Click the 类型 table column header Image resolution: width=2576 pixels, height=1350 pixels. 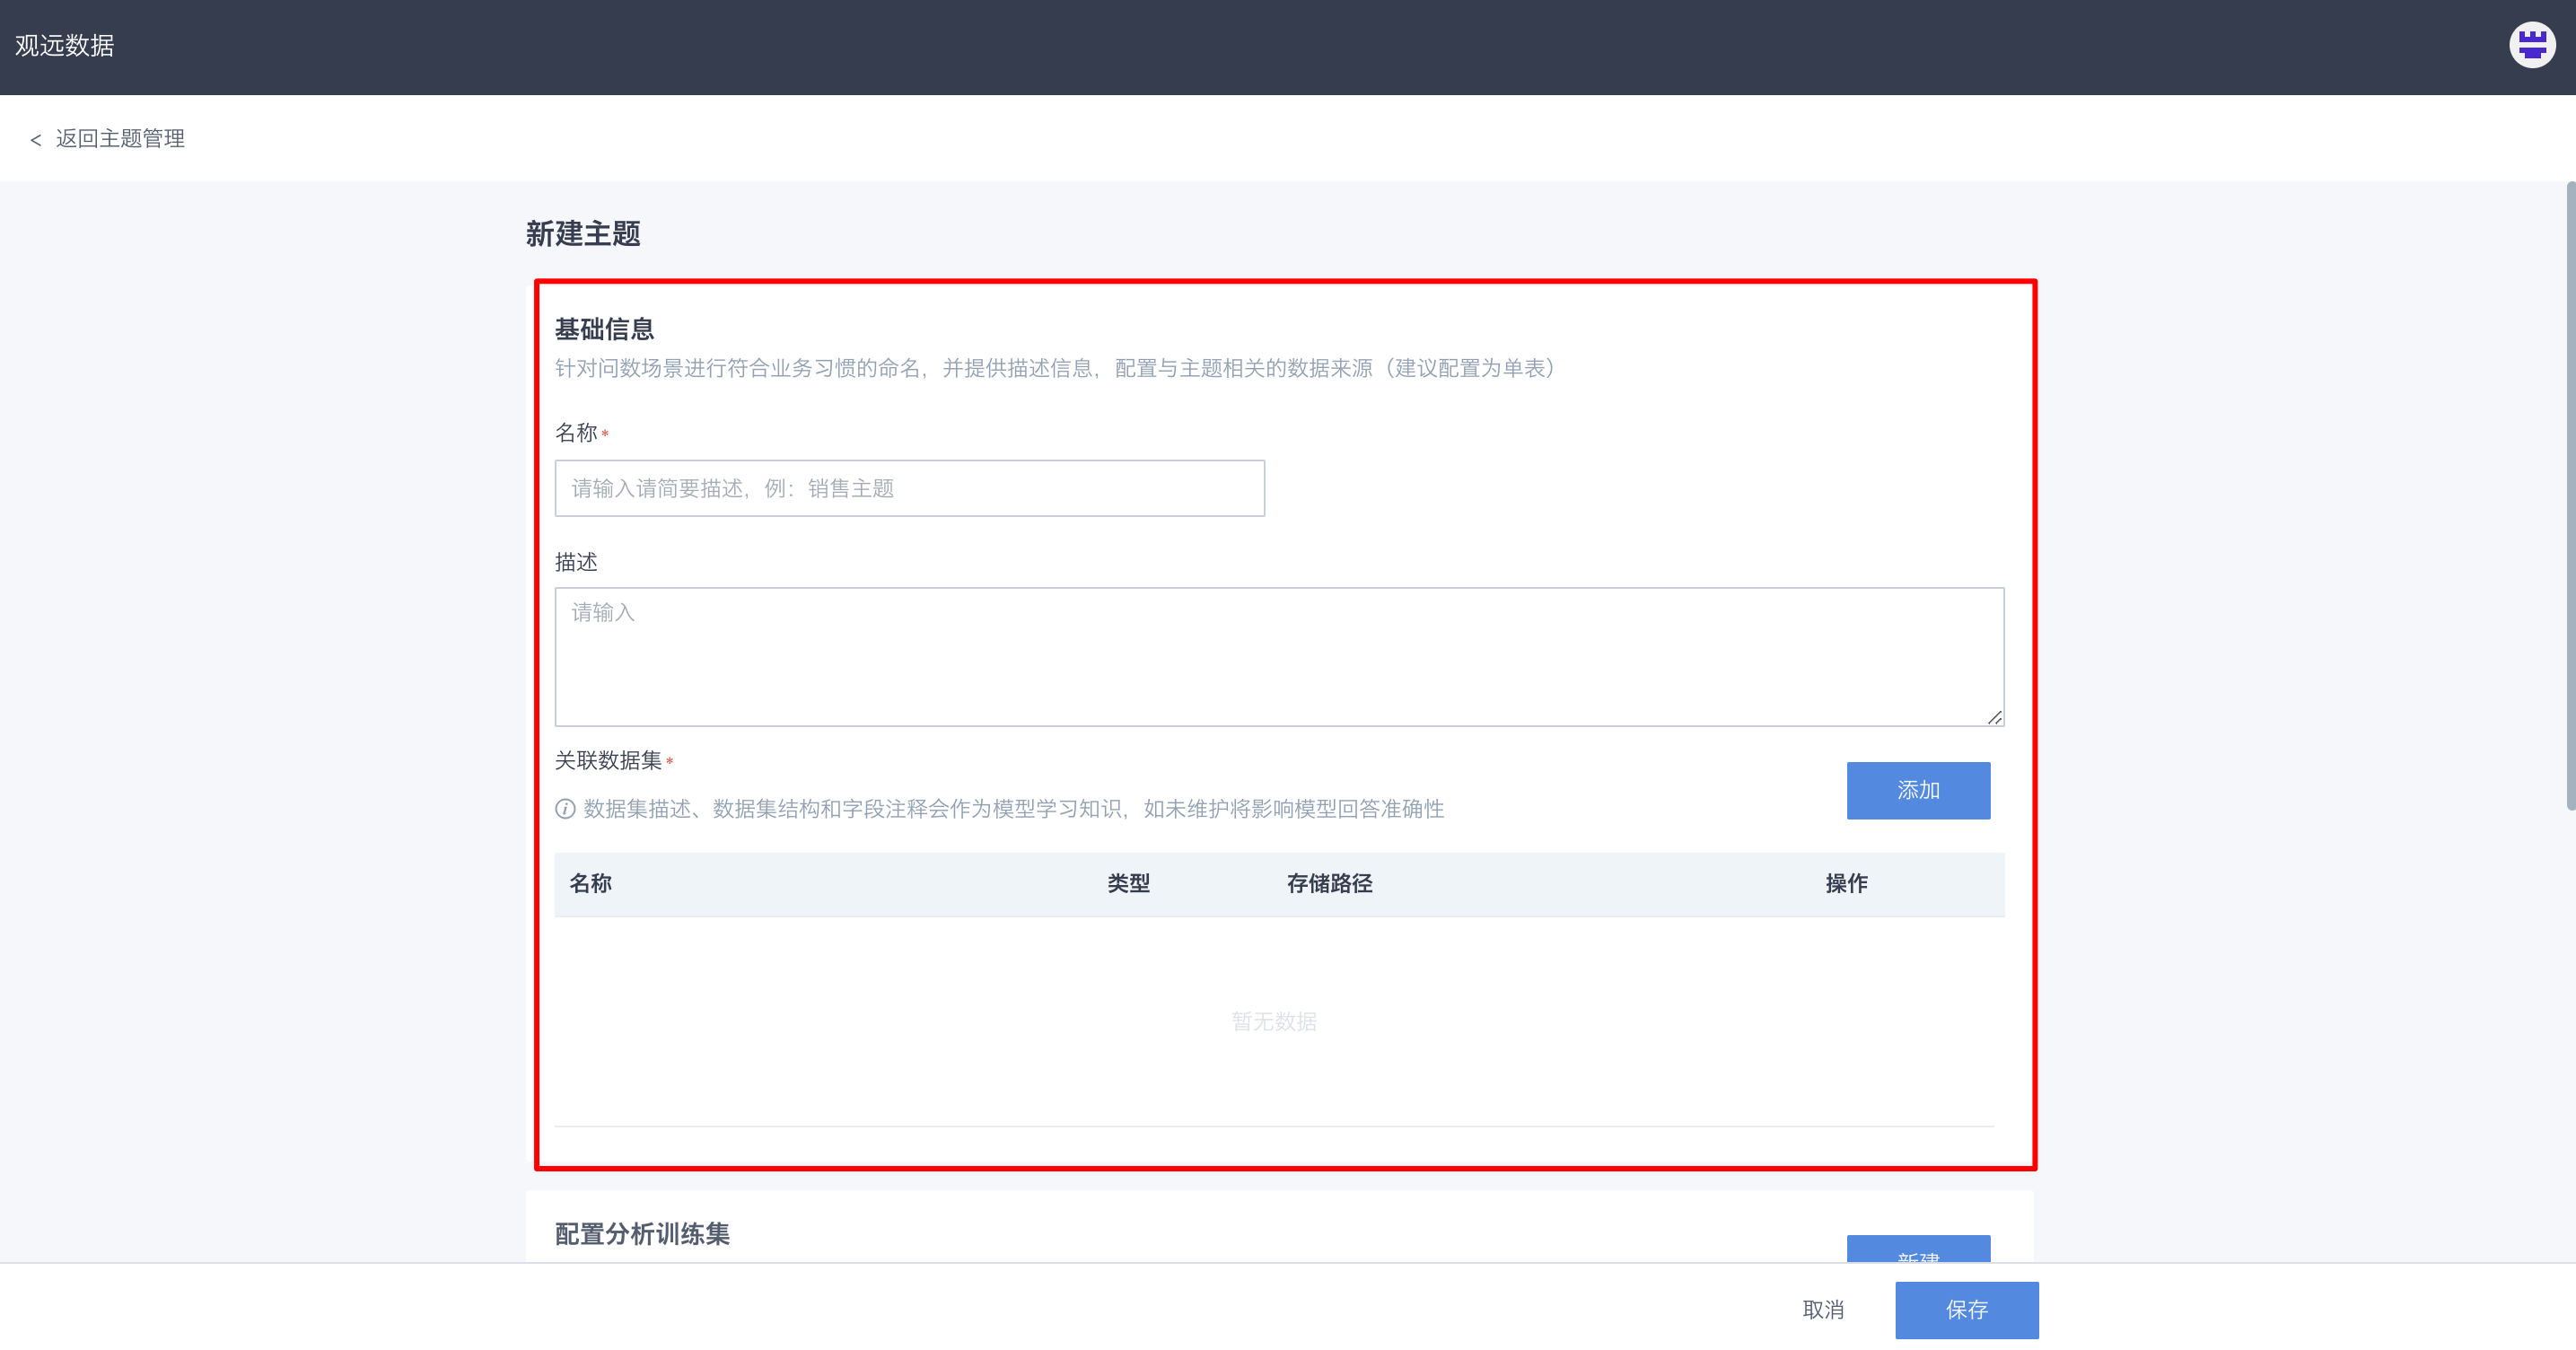click(x=1128, y=883)
